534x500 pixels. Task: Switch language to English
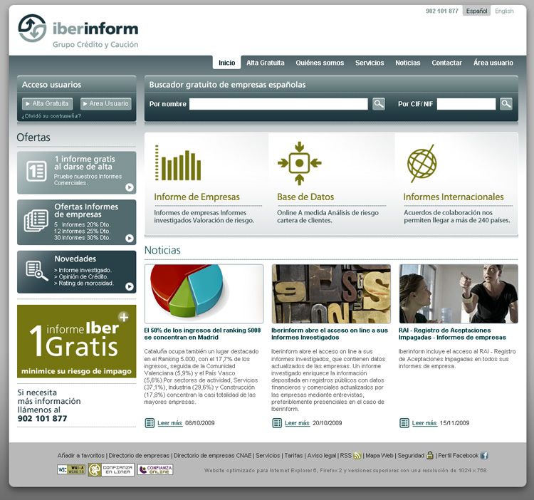point(504,11)
